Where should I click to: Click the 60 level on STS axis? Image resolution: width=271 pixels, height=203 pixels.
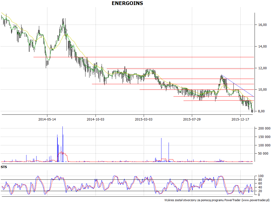260,183
